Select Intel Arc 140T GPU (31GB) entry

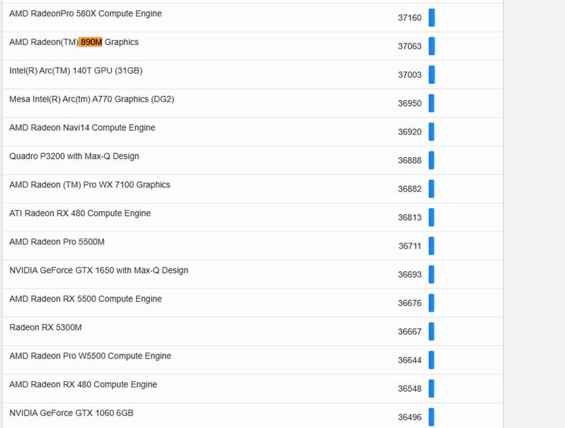point(76,71)
